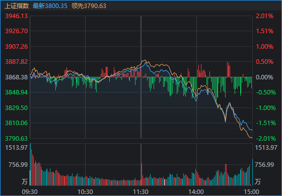Viewport: 282px width, 196px height.
Task: Click the 3868.38 baseline price label
Action: click(17, 77)
